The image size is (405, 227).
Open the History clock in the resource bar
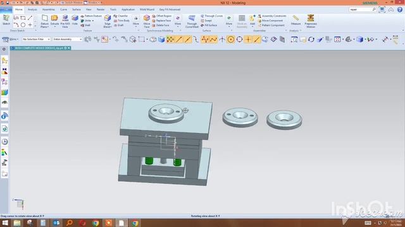[x=4, y=141]
